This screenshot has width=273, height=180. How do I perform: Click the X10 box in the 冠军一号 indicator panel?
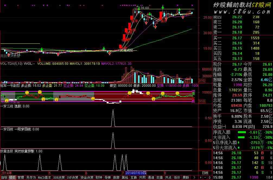coord(202,101)
